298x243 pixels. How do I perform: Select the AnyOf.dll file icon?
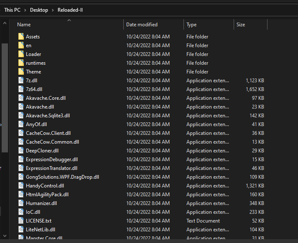[x=21, y=124]
